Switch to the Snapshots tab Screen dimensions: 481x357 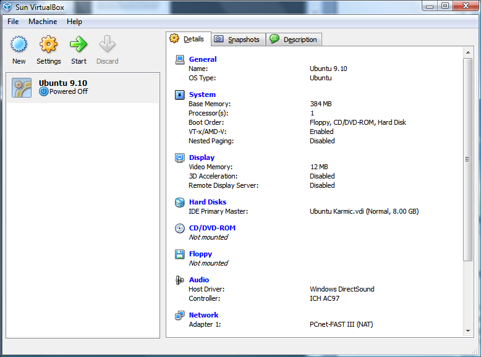coord(239,40)
